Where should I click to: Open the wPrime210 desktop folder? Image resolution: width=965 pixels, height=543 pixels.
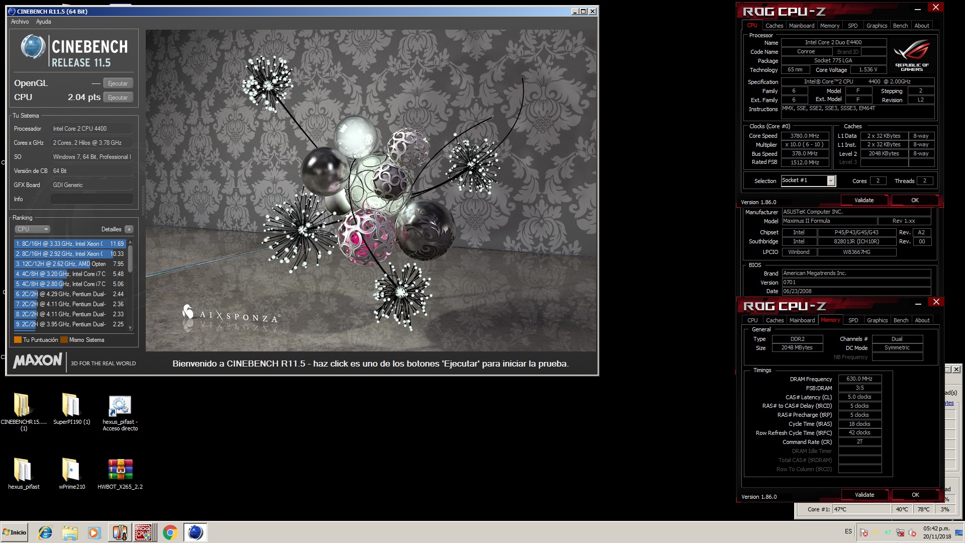71,474
